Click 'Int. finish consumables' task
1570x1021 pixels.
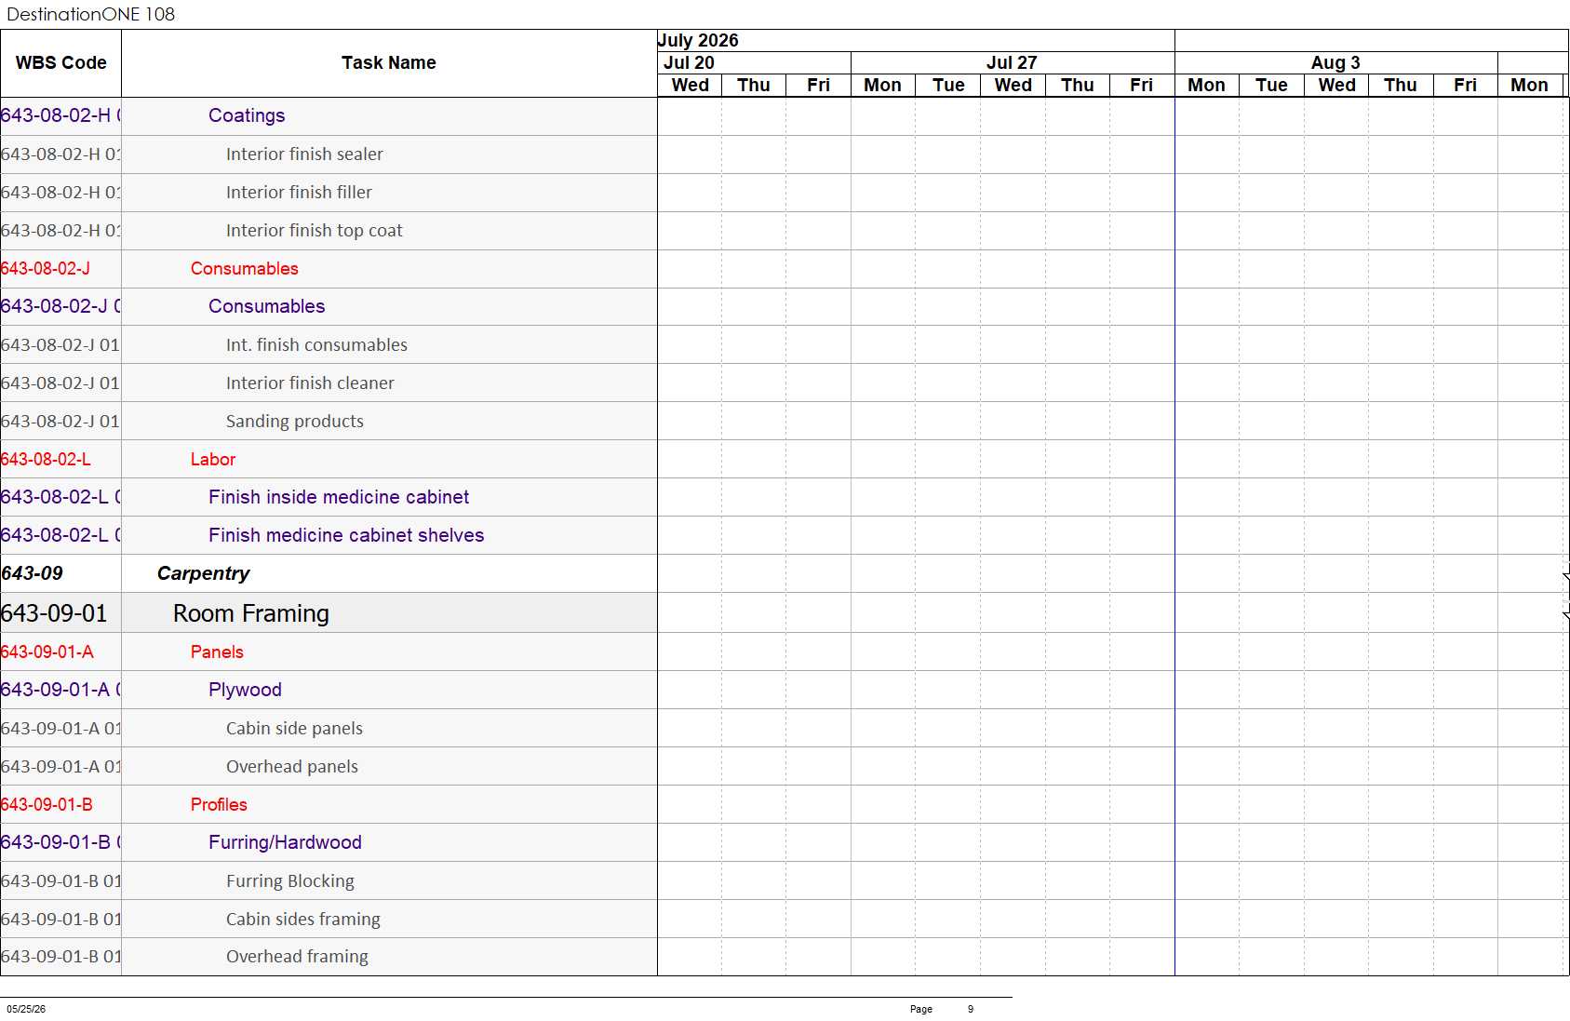click(x=316, y=345)
